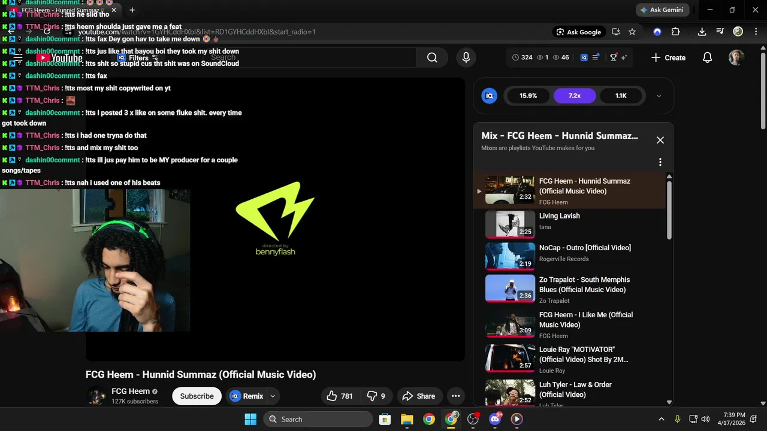Click the vidIQ logo beside 15.9% score
767x431 pixels.
tap(490, 96)
